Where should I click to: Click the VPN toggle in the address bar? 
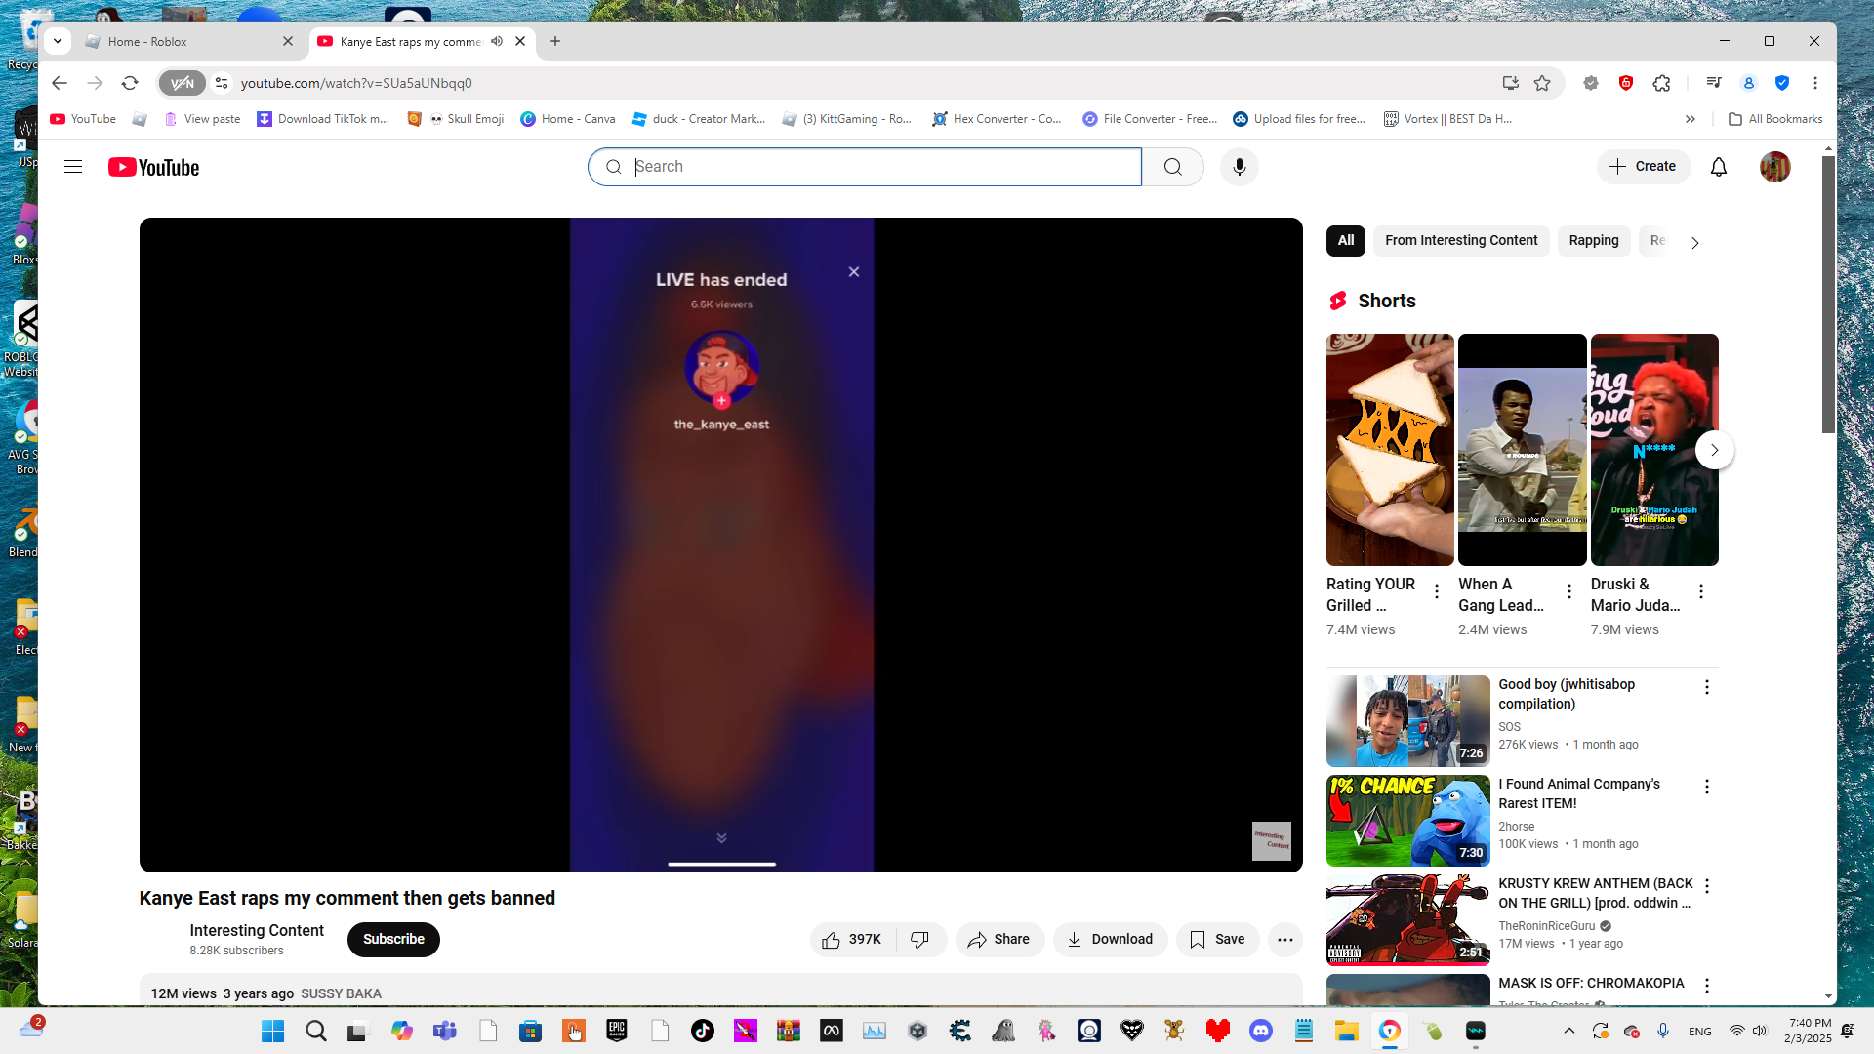(x=183, y=83)
